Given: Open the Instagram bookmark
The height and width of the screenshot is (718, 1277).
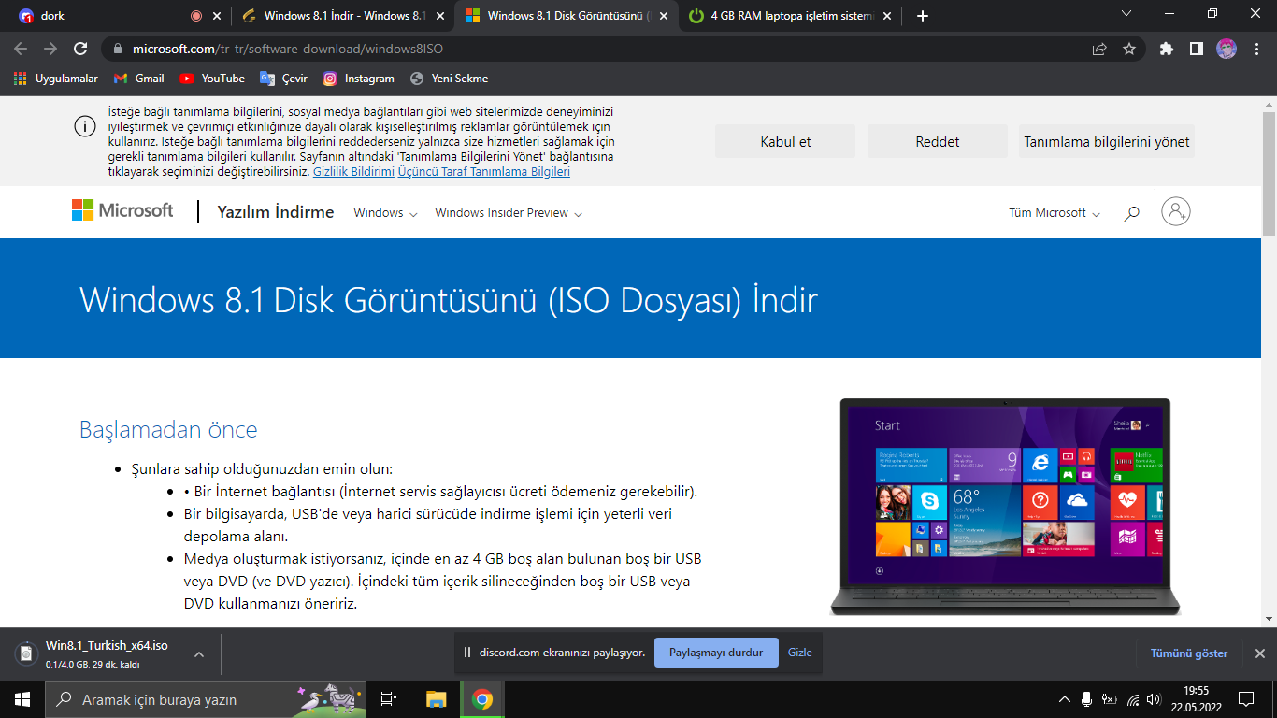Looking at the screenshot, I should [x=359, y=79].
